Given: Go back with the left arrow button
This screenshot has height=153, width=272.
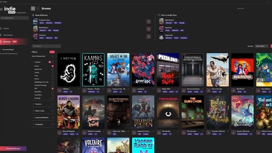Looking at the screenshot, I should click(33, 8).
